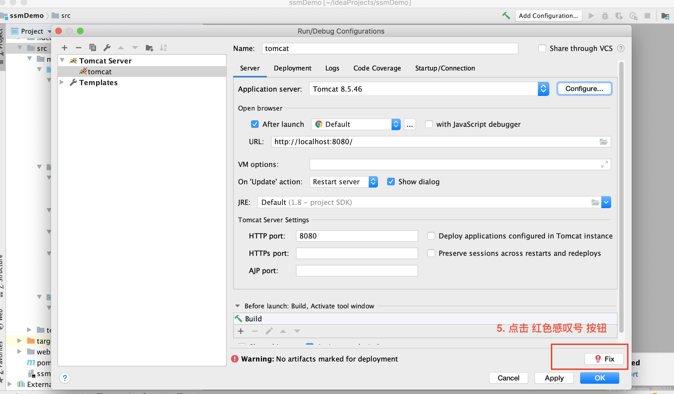The width and height of the screenshot is (674, 394).
Task: Click the copy configuration icon
Action: coord(93,48)
